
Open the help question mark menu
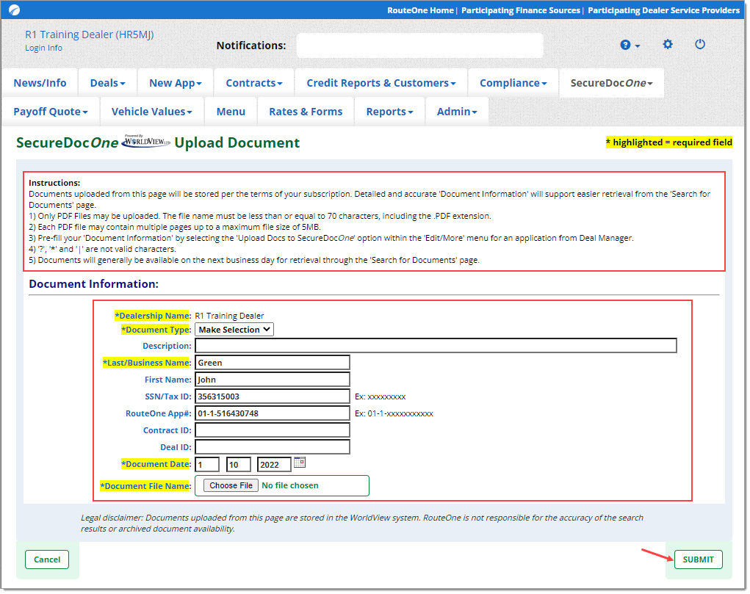pos(630,45)
